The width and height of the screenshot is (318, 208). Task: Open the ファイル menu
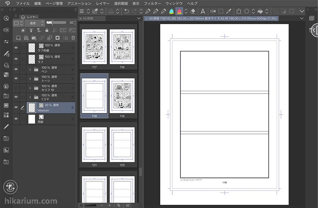pyautogui.click(x=23, y=3)
